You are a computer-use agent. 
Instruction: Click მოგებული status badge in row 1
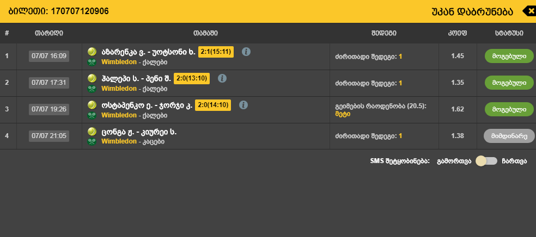tap(509, 56)
